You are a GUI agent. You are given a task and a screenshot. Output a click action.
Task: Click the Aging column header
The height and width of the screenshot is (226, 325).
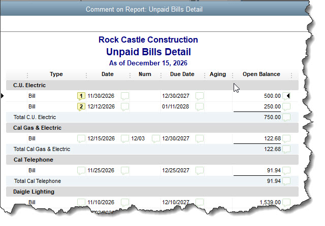(x=217, y=74)
